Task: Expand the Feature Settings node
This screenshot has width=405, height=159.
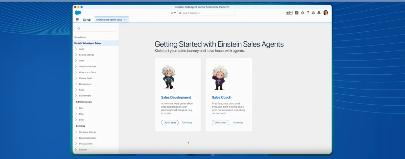Action: [x=76, y=55]
